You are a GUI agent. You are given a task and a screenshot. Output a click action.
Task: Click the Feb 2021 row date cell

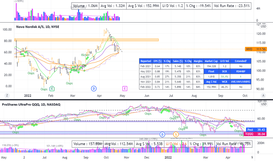pyautogui.click(x=146, y=66)
